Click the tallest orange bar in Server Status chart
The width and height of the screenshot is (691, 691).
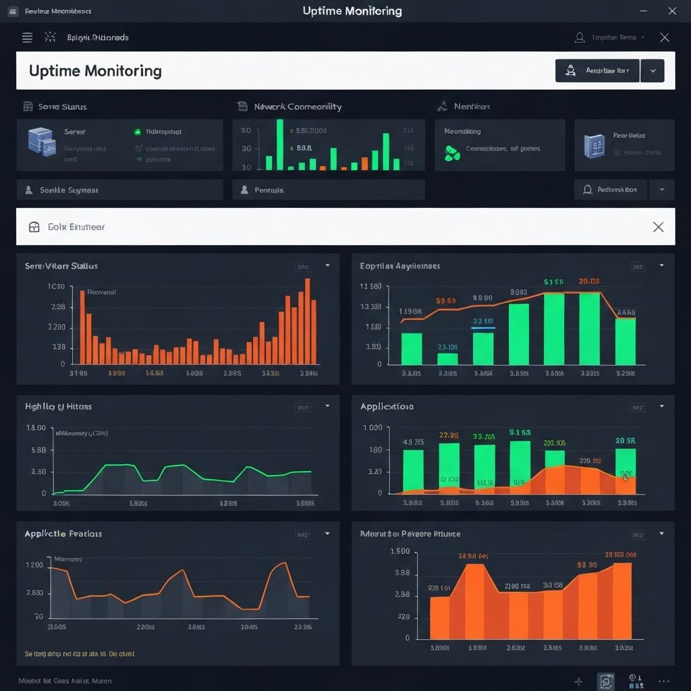pos(308,321)
